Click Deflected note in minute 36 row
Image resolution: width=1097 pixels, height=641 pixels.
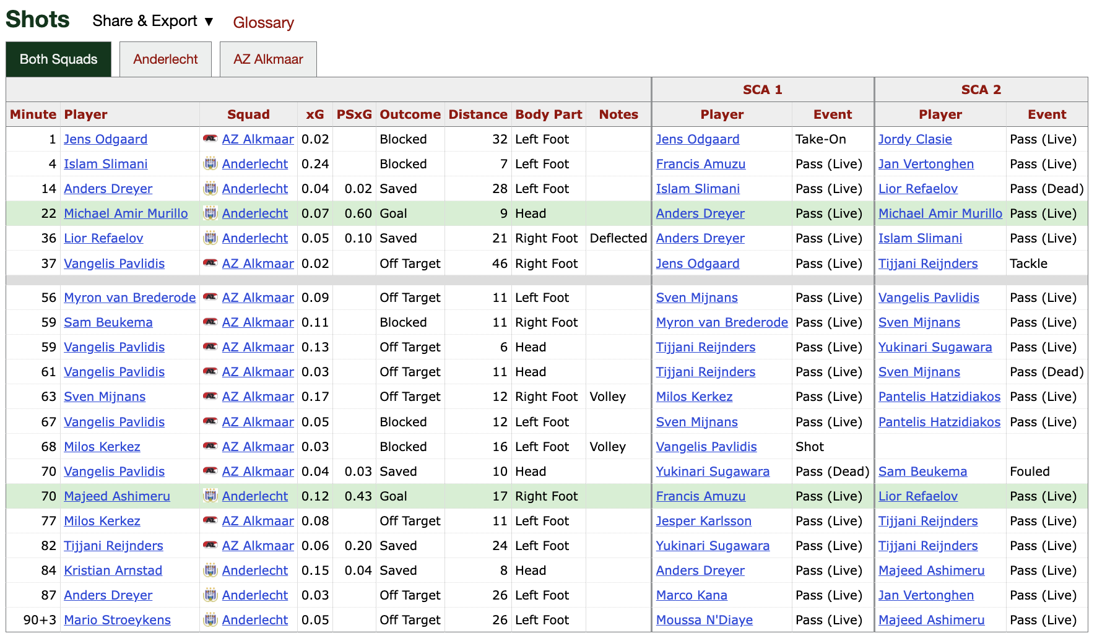618,238
